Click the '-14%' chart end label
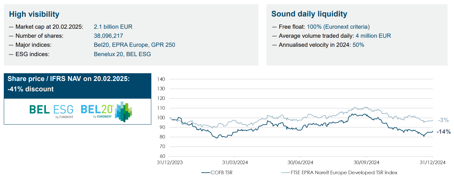This screenshot has height=181, width=454. point(443,132)
